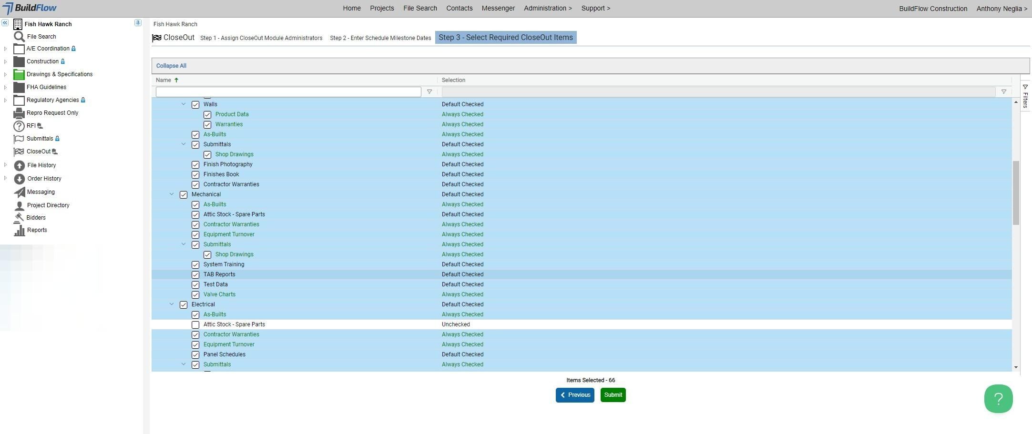Screen dimensions: 1032x434
Task: Click the File History up-arrow icon
Action: [x=20, y=165]
